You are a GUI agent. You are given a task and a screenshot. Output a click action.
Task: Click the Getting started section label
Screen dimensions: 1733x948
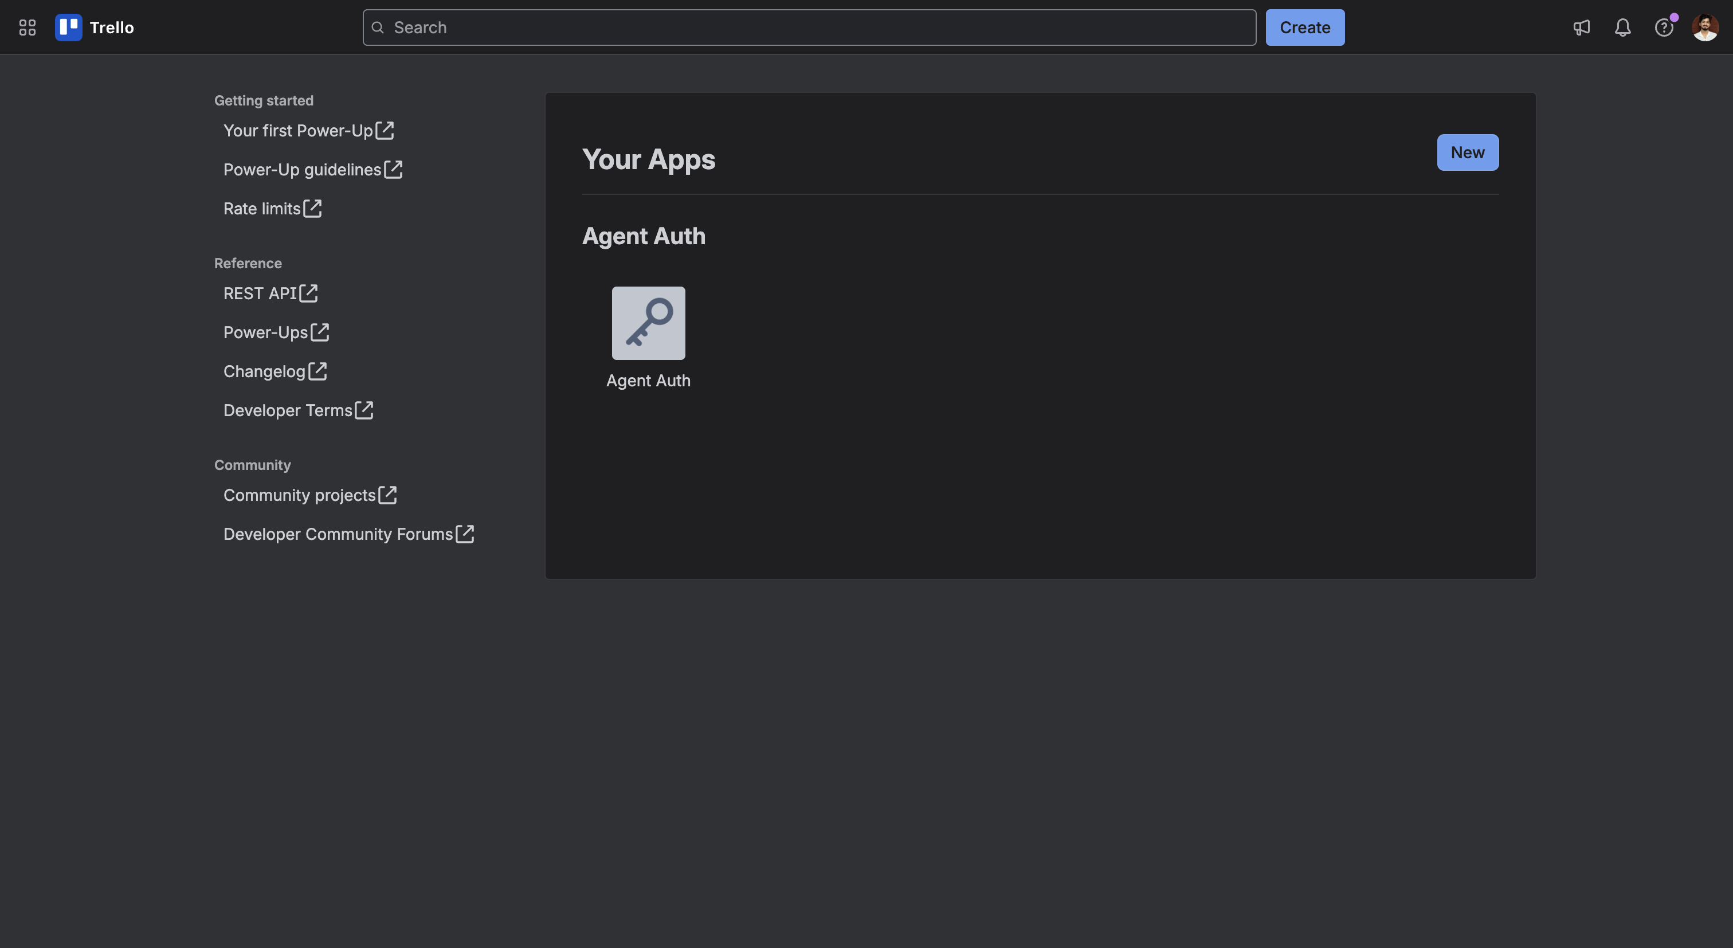pyautogui.click(x=264, y=100)
